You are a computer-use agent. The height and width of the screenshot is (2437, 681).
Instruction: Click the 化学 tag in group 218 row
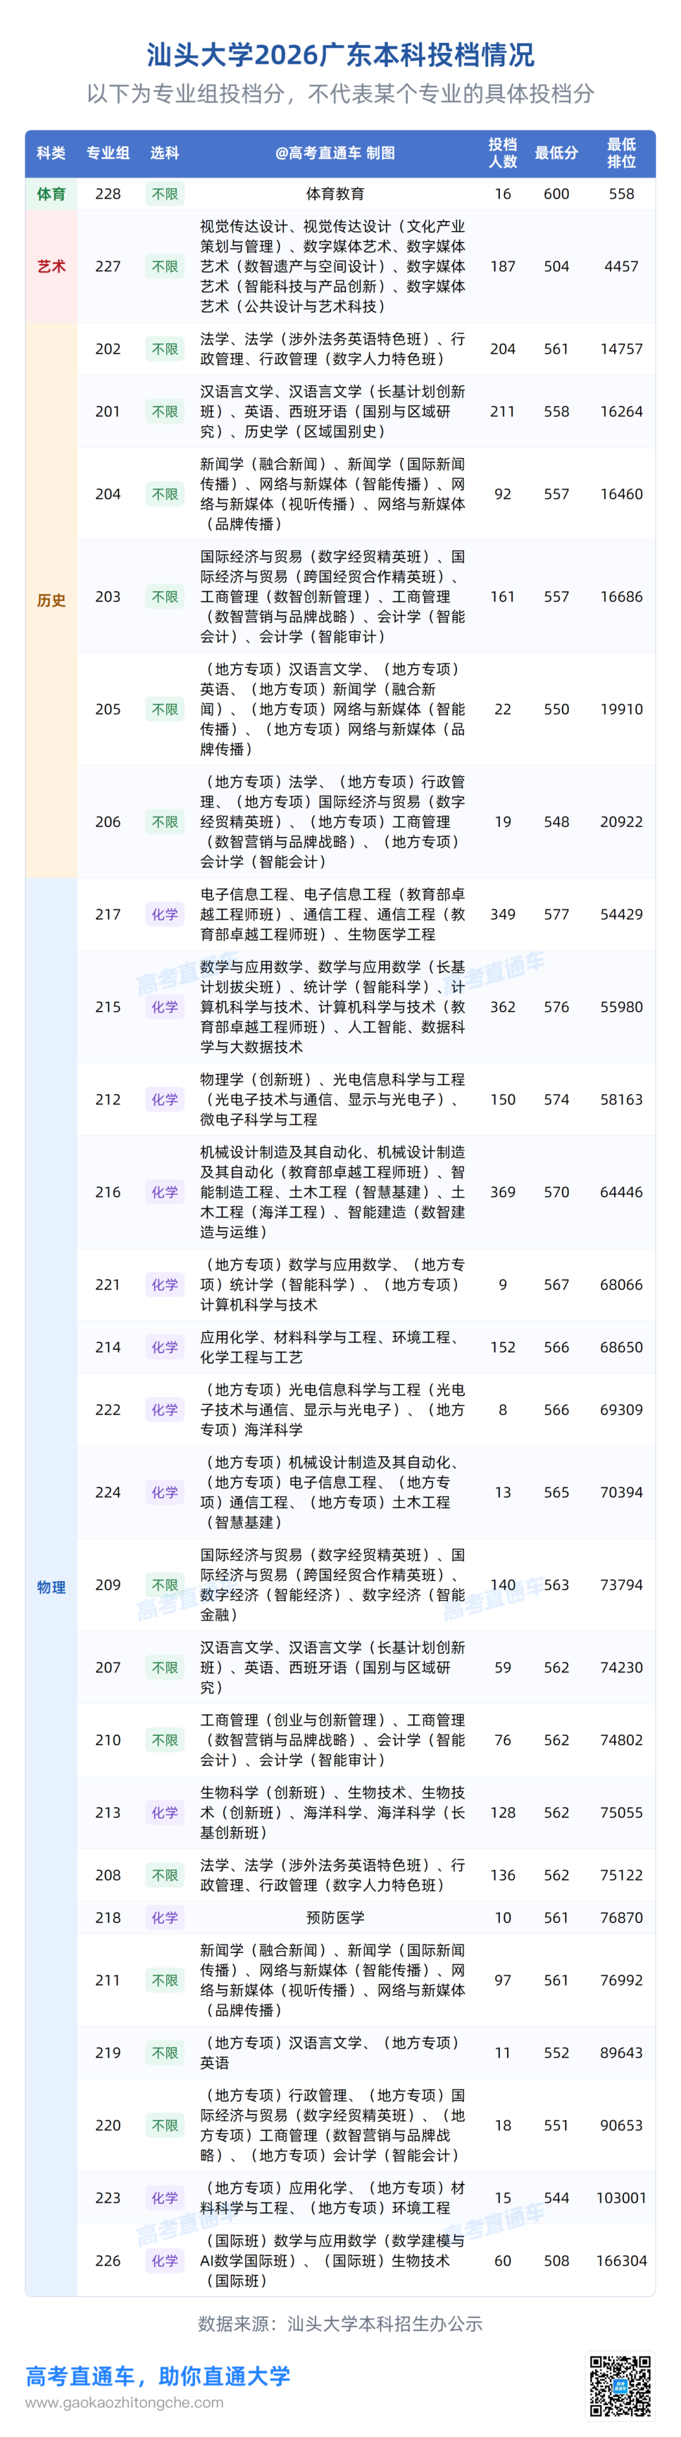[165, 1918]
